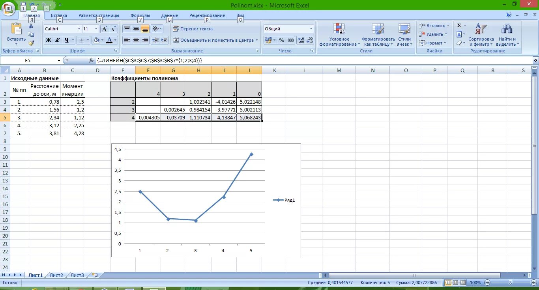Increase font size with large A icon
539x290 pixels.
[105, 29]
